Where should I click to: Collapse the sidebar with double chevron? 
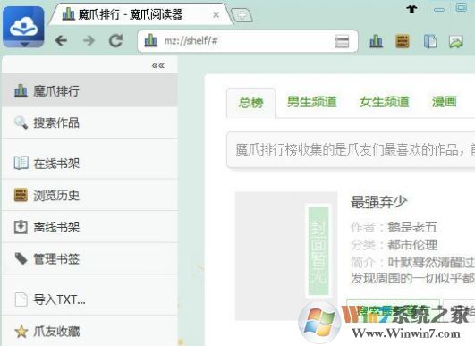click(157, 65)
